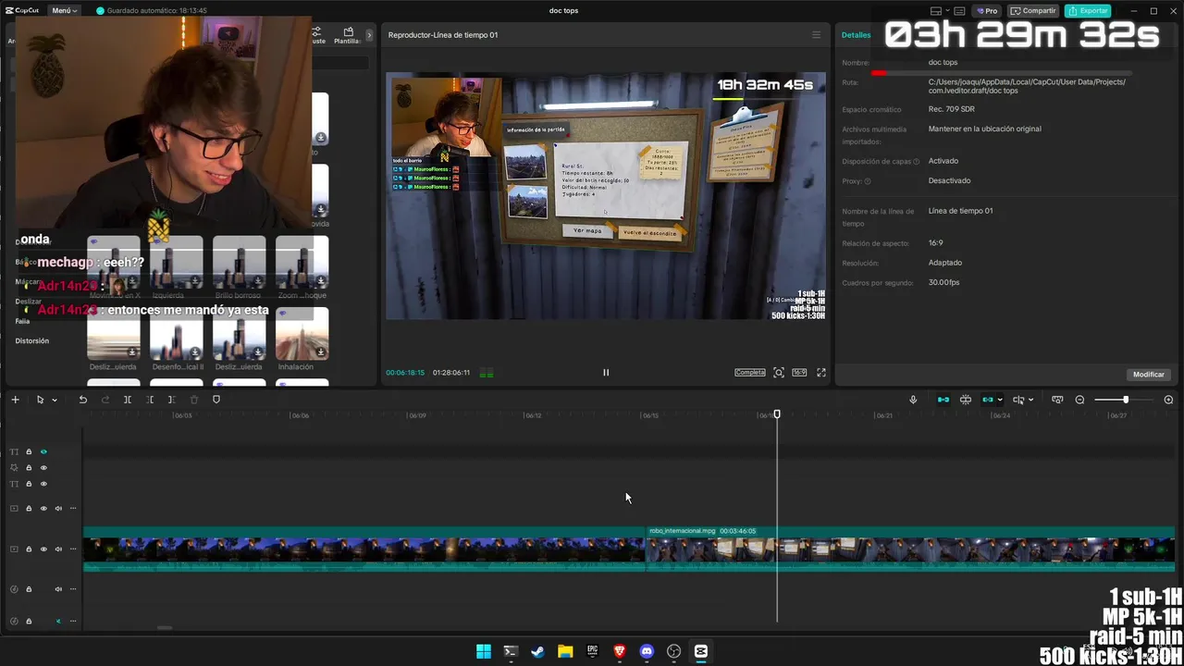
Task: Select the robo_internacional.mpg clip
Action: point(909,549)
